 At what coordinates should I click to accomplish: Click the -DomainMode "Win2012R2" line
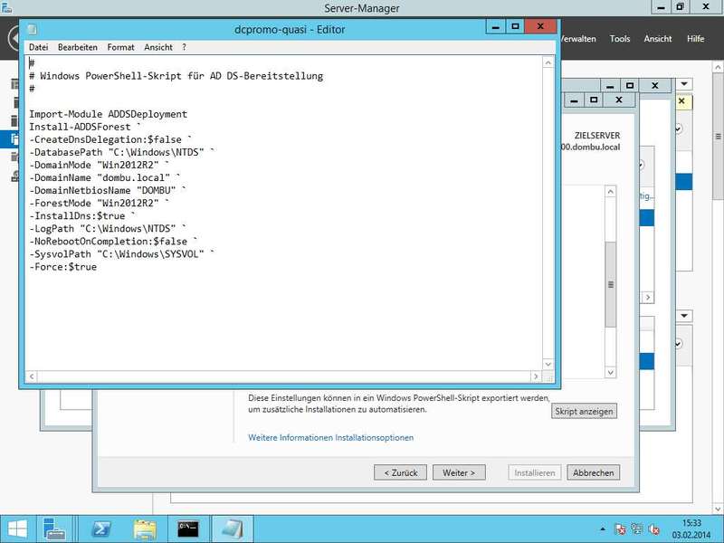point(100,165)
